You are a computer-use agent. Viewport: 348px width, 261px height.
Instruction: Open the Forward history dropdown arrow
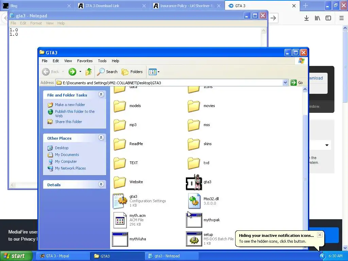(80, 72)
